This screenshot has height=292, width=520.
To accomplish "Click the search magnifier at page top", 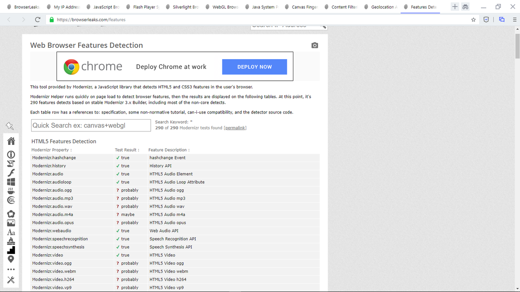I will point(323,26).
